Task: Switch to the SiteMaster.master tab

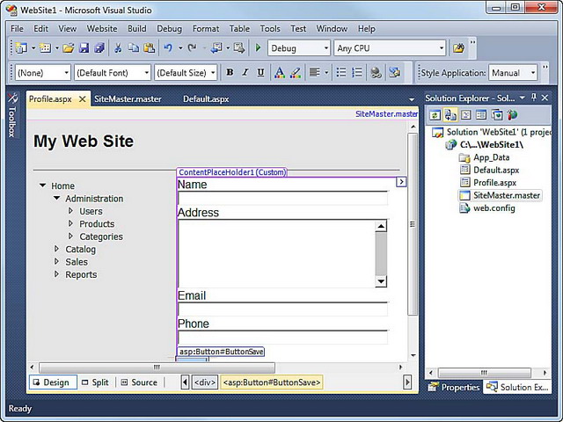Action: [128, 99]
